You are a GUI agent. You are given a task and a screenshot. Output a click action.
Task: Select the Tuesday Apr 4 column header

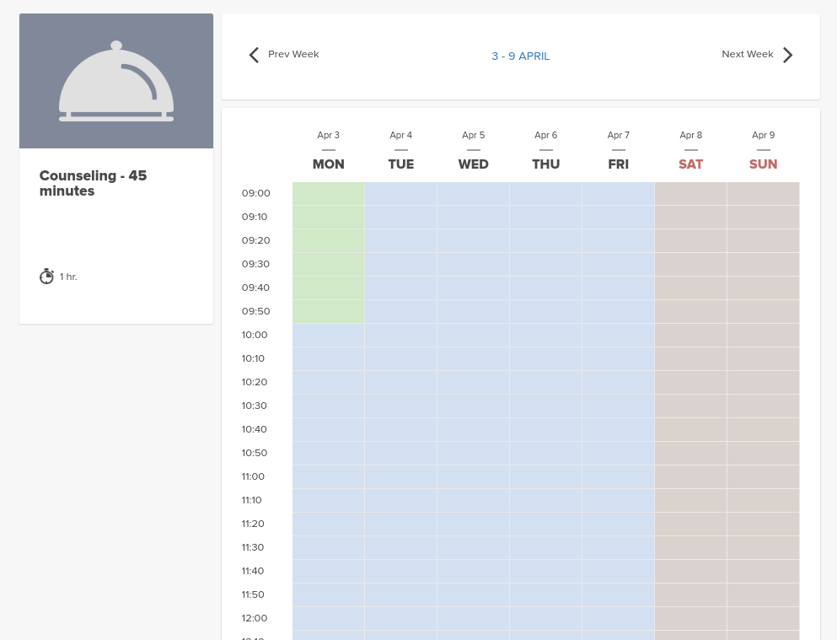[400, 153]
